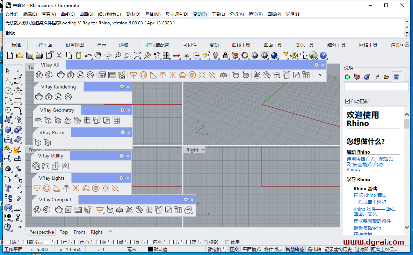
Task: Switch to the Perspective viewport tab
Action: 41,232
